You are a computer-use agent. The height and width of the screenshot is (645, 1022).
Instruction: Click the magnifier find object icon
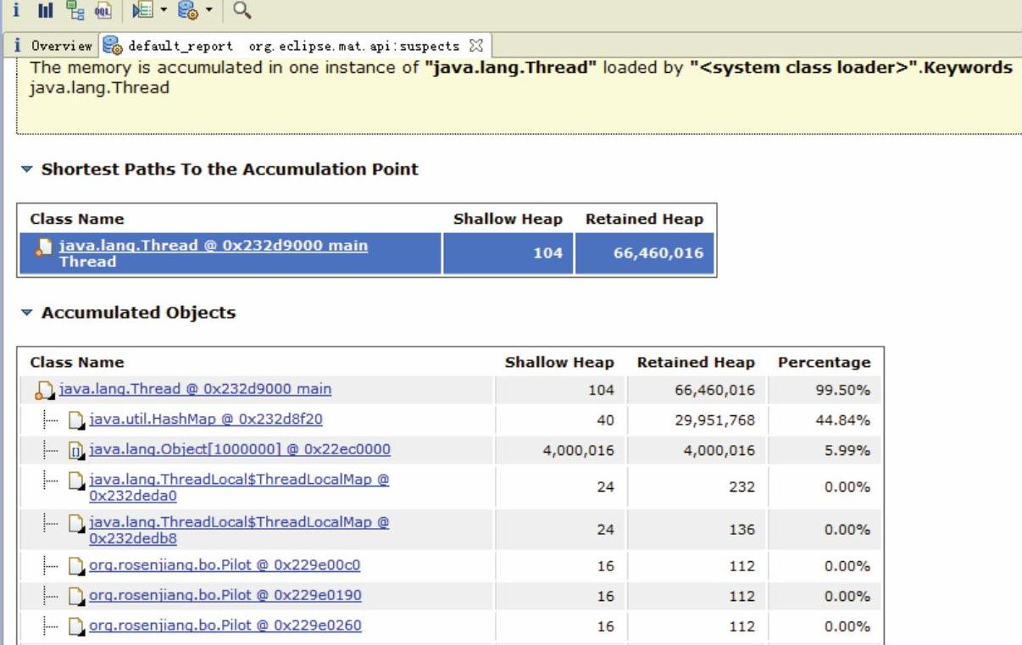pyautogui.click(x=242, y=10)
